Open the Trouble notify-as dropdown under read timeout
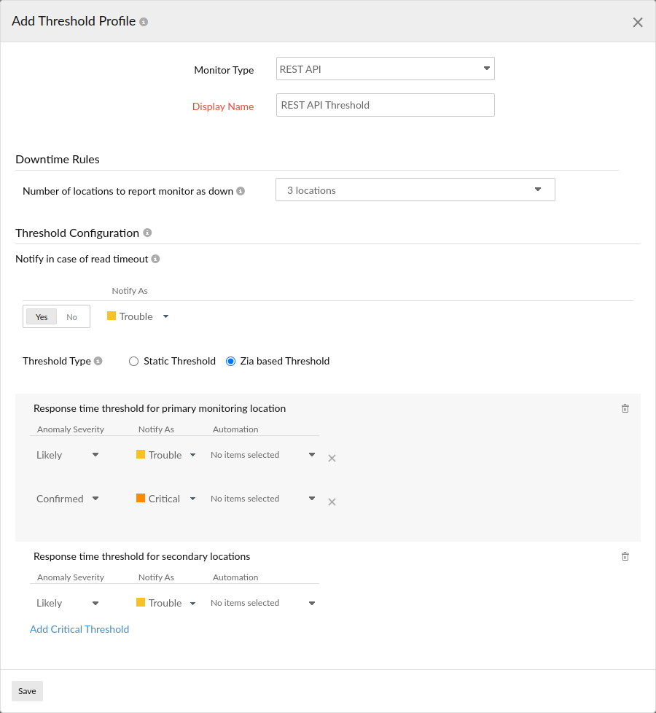This screenshot has height=713, width=656. (165, 316)
